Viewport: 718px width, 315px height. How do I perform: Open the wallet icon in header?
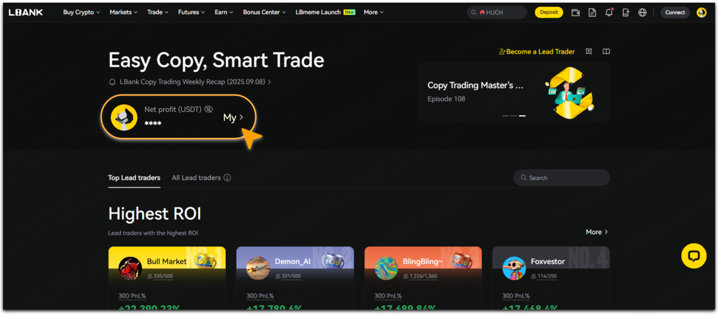pos(575,13)
